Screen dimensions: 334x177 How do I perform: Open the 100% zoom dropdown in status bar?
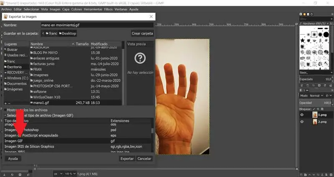coord(70,174)
